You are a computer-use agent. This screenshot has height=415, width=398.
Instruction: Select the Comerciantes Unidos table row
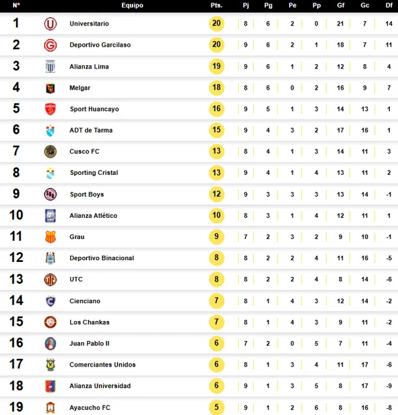point(199,365)
